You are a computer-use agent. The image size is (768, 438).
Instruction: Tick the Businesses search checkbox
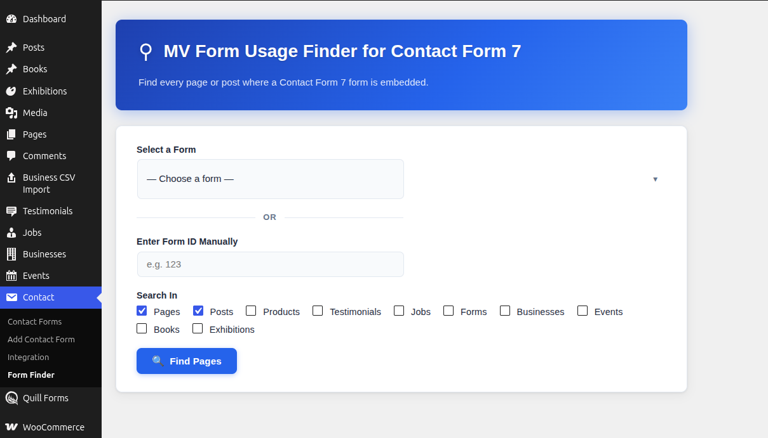[x=505, y=311]
